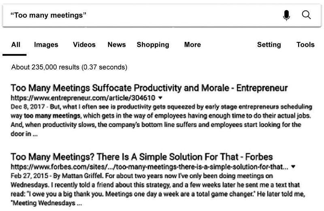324x211 pixels.
Task: Open the Tools menu
Action: coord(305,45)
